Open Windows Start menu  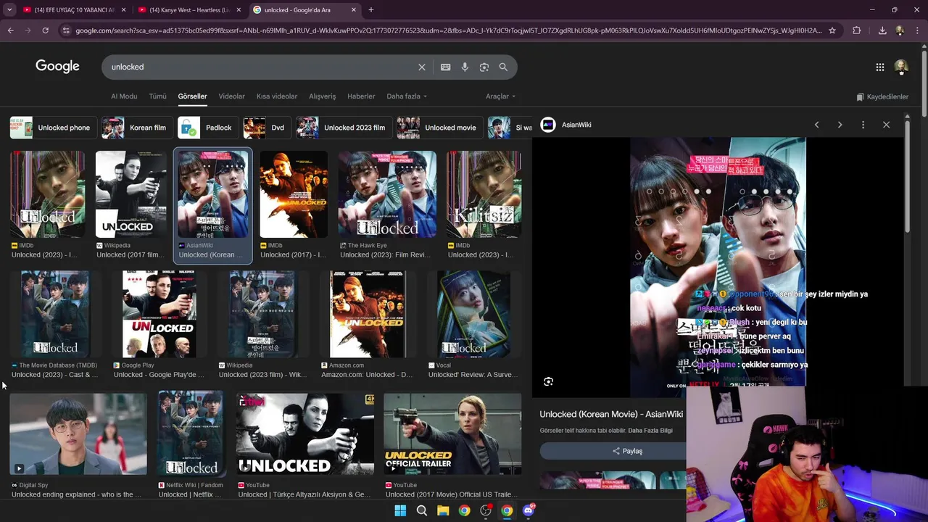click(x=400, y=510)
